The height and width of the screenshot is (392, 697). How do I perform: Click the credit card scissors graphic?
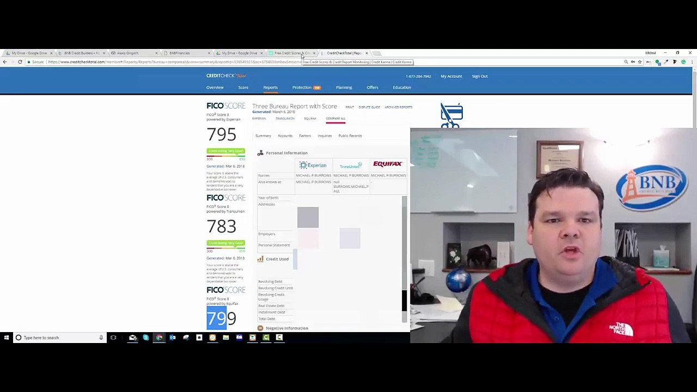pyautogui.click(x=451, y=116)
